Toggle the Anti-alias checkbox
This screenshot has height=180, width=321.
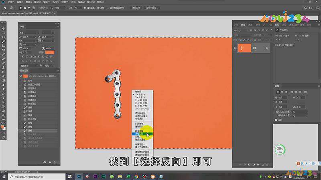(x=85, y=8)
